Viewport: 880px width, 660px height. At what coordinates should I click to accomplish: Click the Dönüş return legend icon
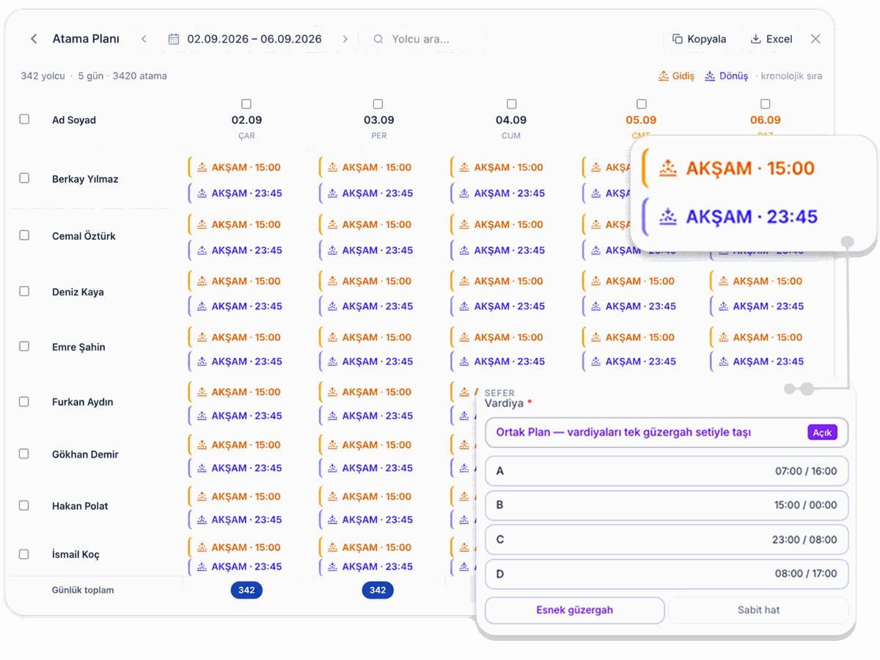(710, 76)
